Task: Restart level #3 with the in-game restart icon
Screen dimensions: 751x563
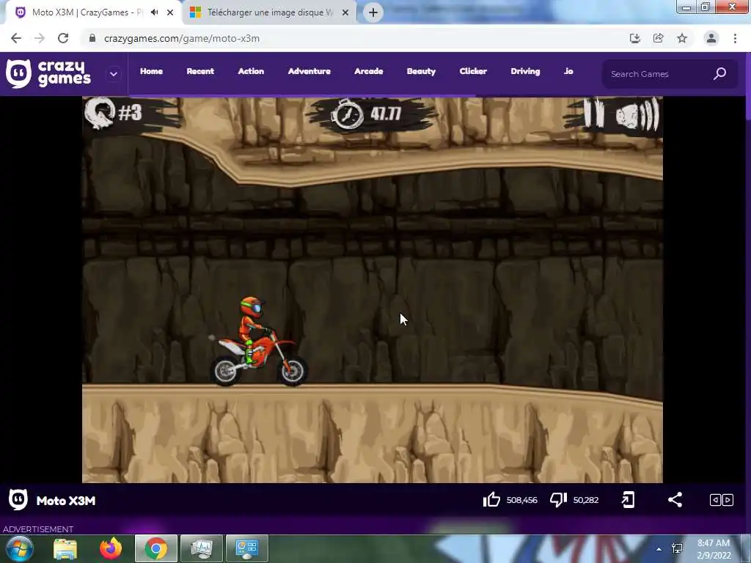Action: (x=100, y=113)
